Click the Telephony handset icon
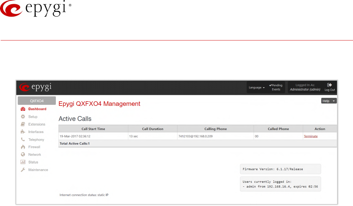This screenshot has height=206, width=353. (x=23, y=140)
